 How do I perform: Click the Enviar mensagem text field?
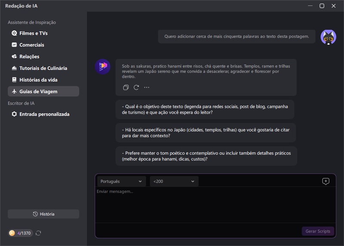pos(215,204)
